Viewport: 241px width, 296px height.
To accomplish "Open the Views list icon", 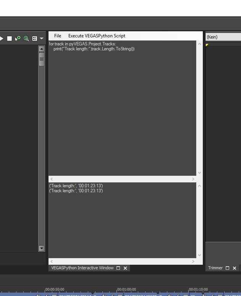I will click(x=35, y=39).
